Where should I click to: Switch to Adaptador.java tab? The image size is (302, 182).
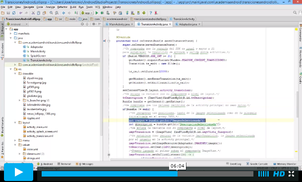188,24
